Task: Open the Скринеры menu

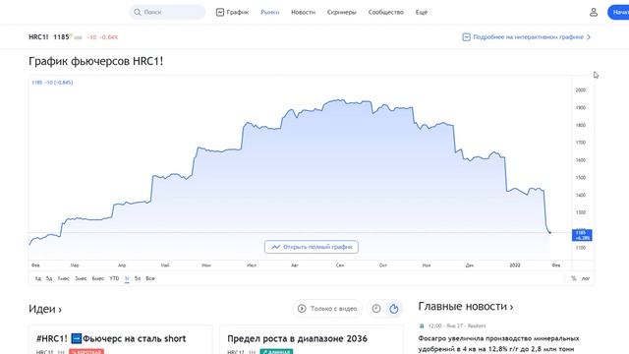Action: [341, 12]
